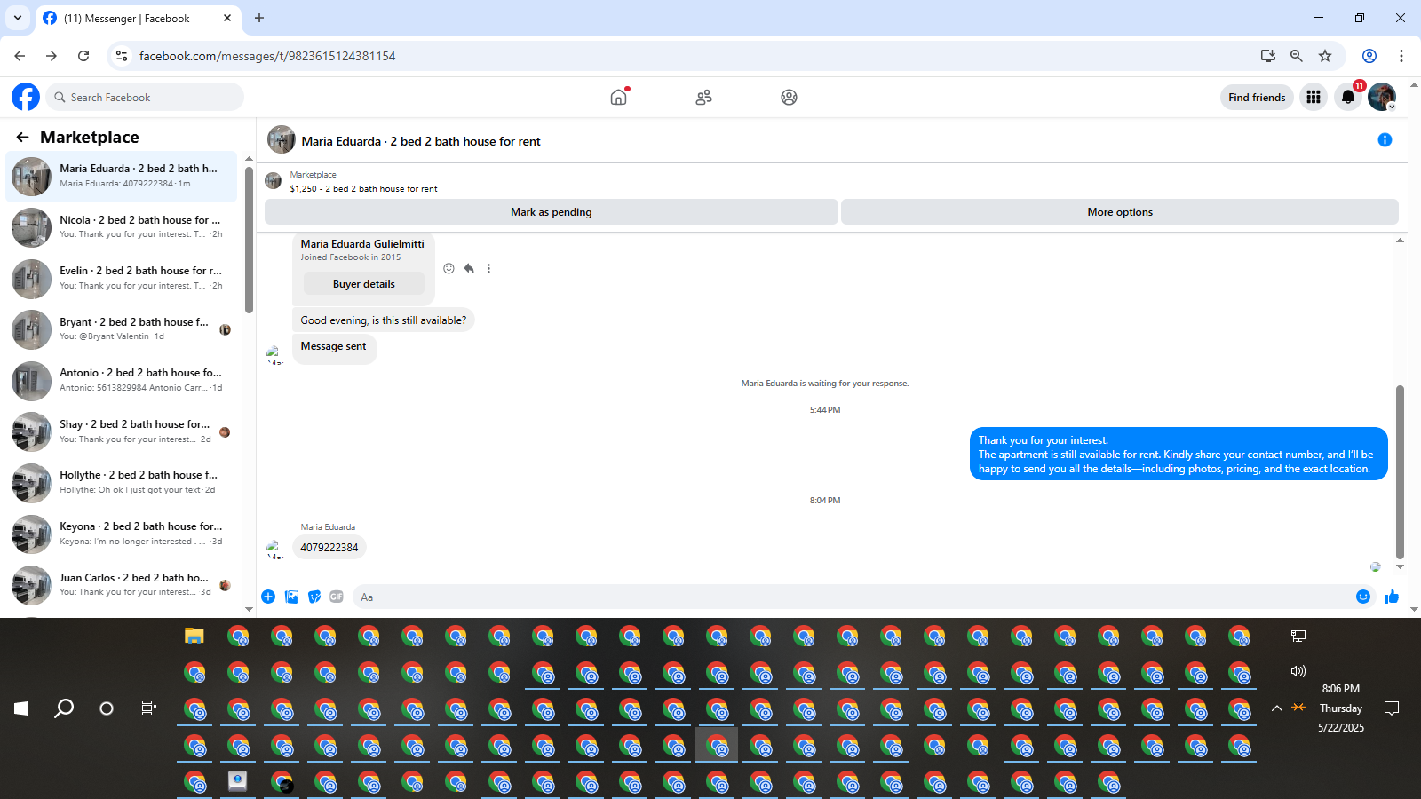Show hidden system tray icons
This screenshot has height=799, width=1421.
pos(1277,708)
